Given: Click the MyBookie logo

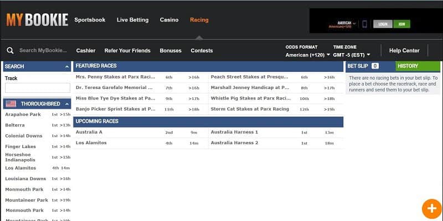Looking at the screenshot, I should click(37, 20).
